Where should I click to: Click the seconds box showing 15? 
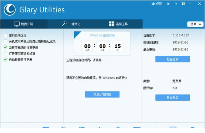pyautogui.click(x=118, y=46)
